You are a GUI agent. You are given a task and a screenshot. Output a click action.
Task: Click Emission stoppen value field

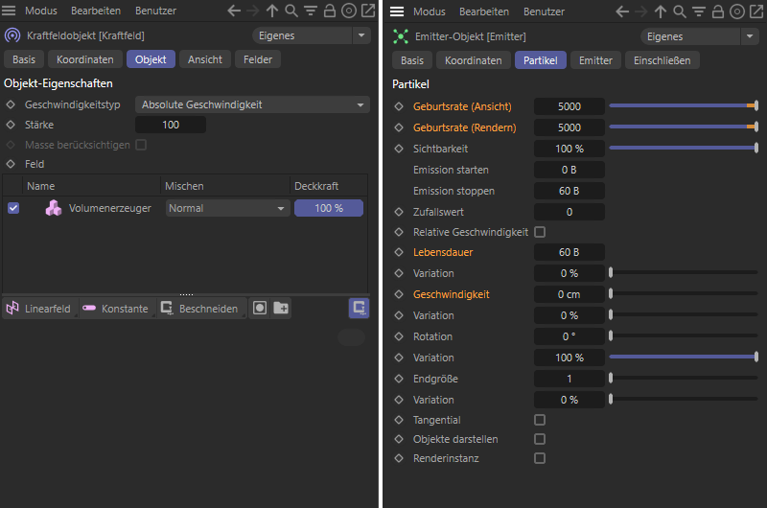tap(569, 191)
